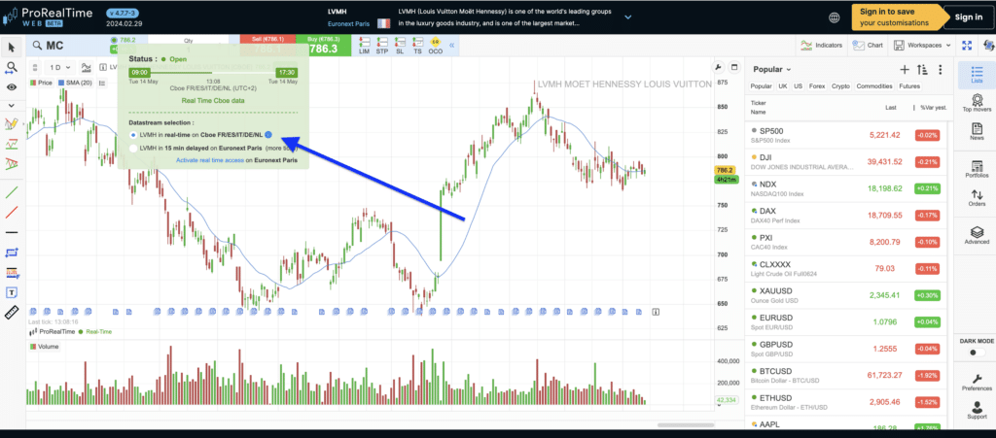Open the Chart menu
Screen dimensions: 996x438
[868, 46]
